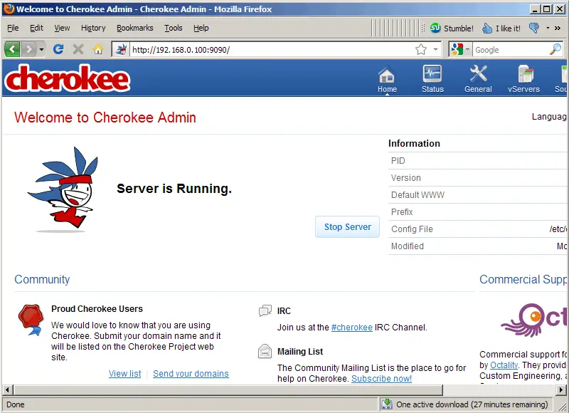The image size is (569, 413).
Task: Follow the Subscribe now! link
Action: pos(381,379)
